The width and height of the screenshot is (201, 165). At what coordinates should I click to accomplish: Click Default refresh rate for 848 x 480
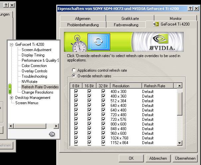(148, 129)
